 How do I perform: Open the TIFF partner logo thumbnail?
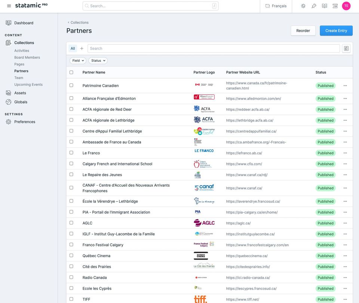[x=200, y=299]
